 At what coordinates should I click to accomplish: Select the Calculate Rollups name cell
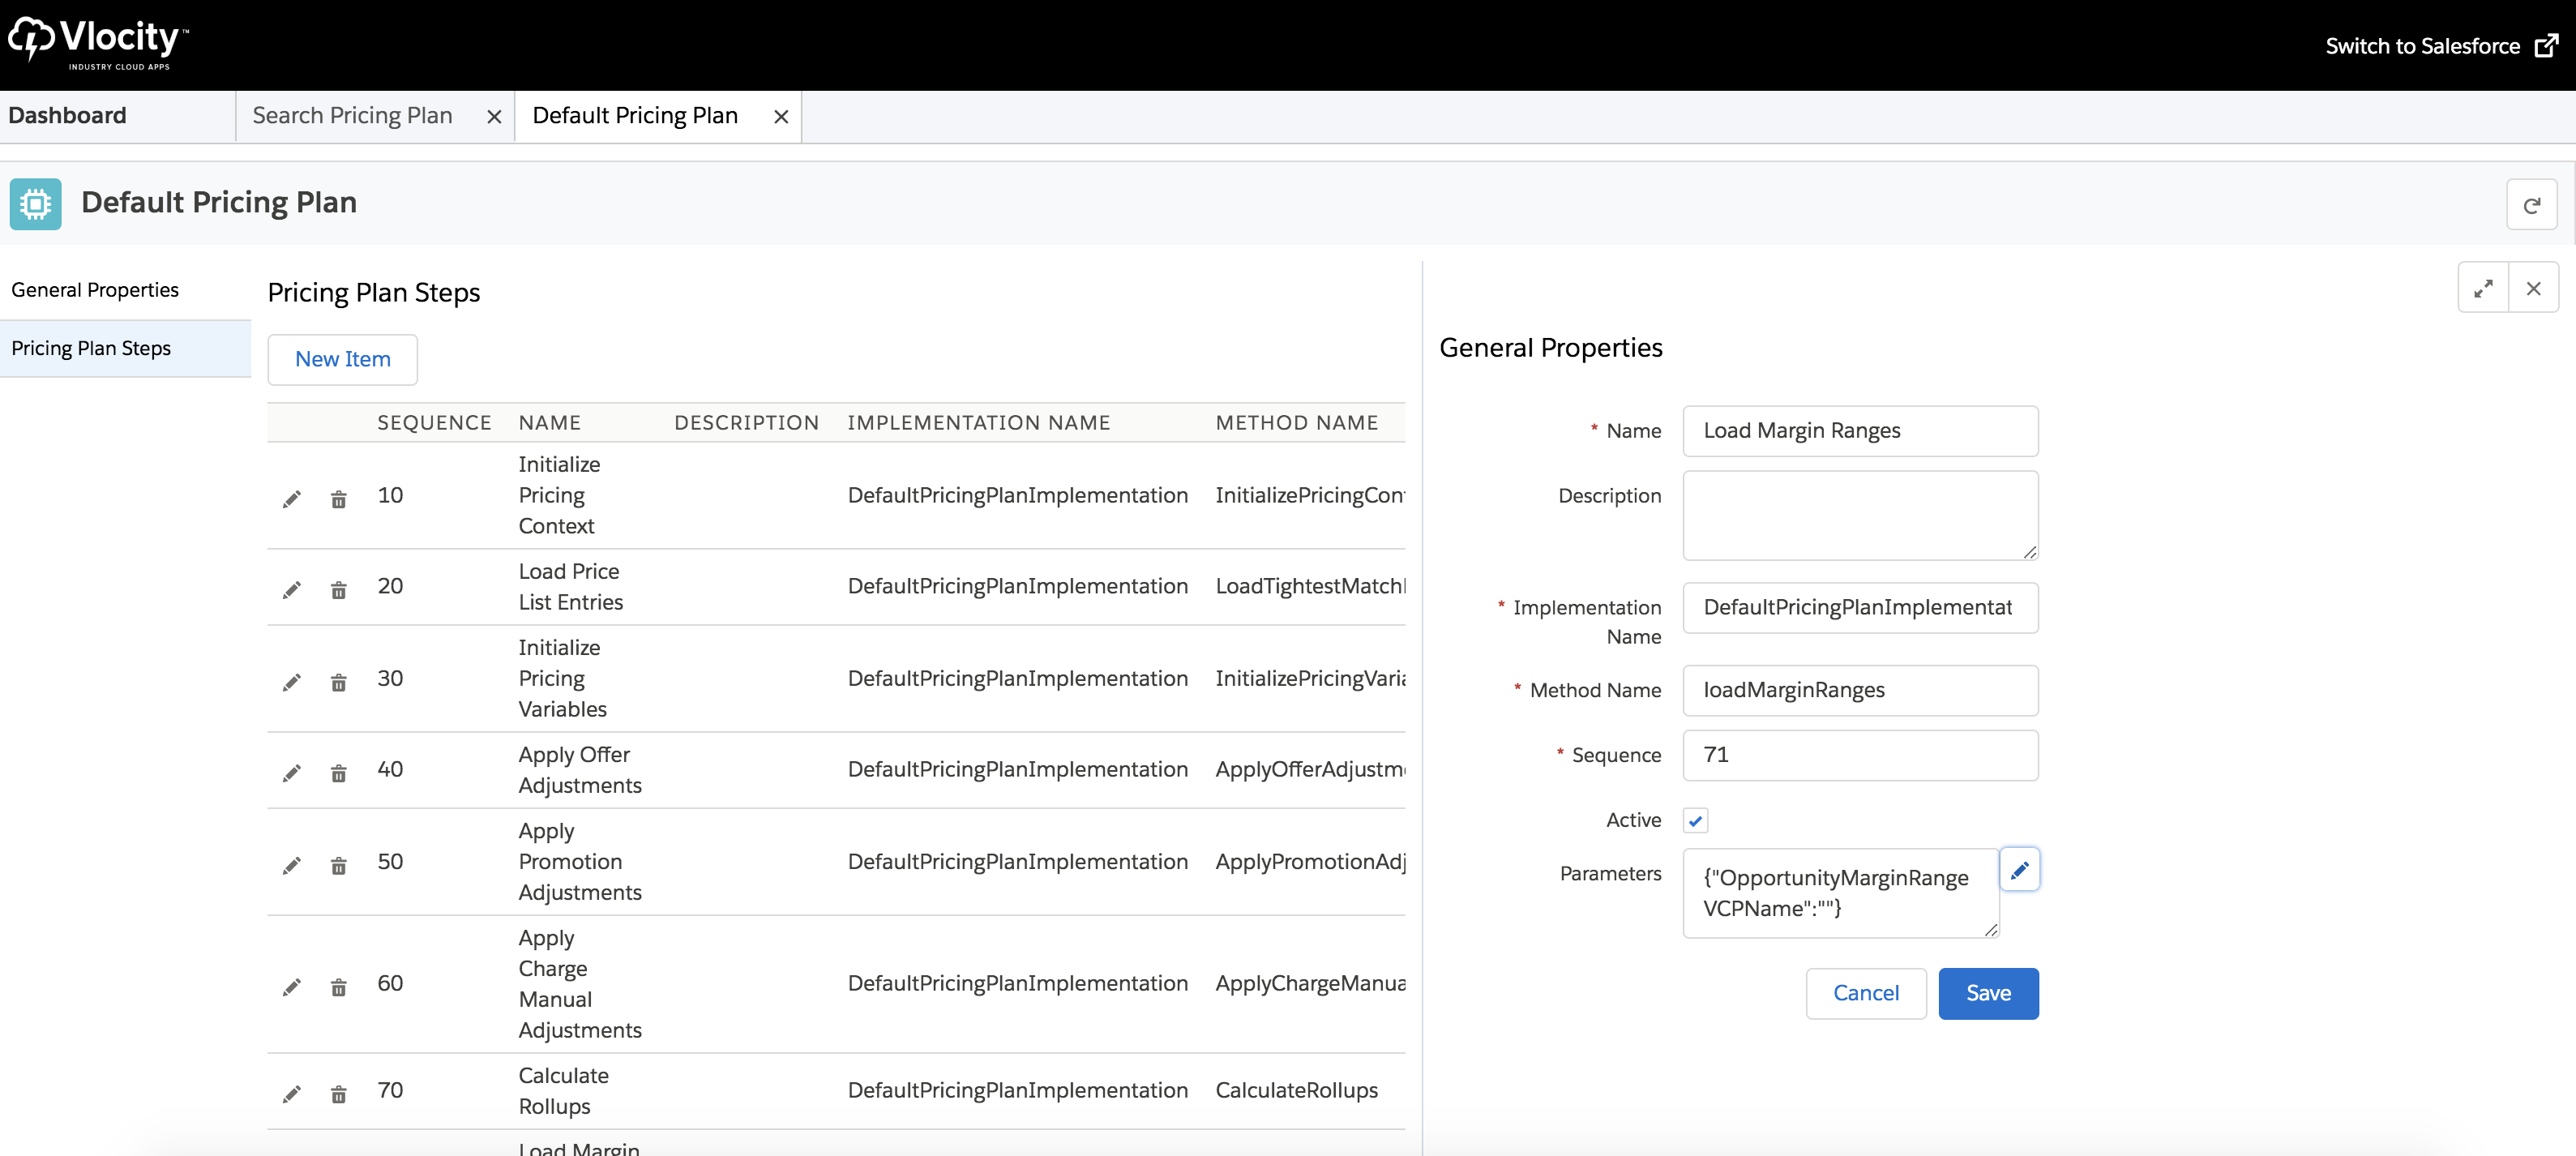click(563, 1091)
